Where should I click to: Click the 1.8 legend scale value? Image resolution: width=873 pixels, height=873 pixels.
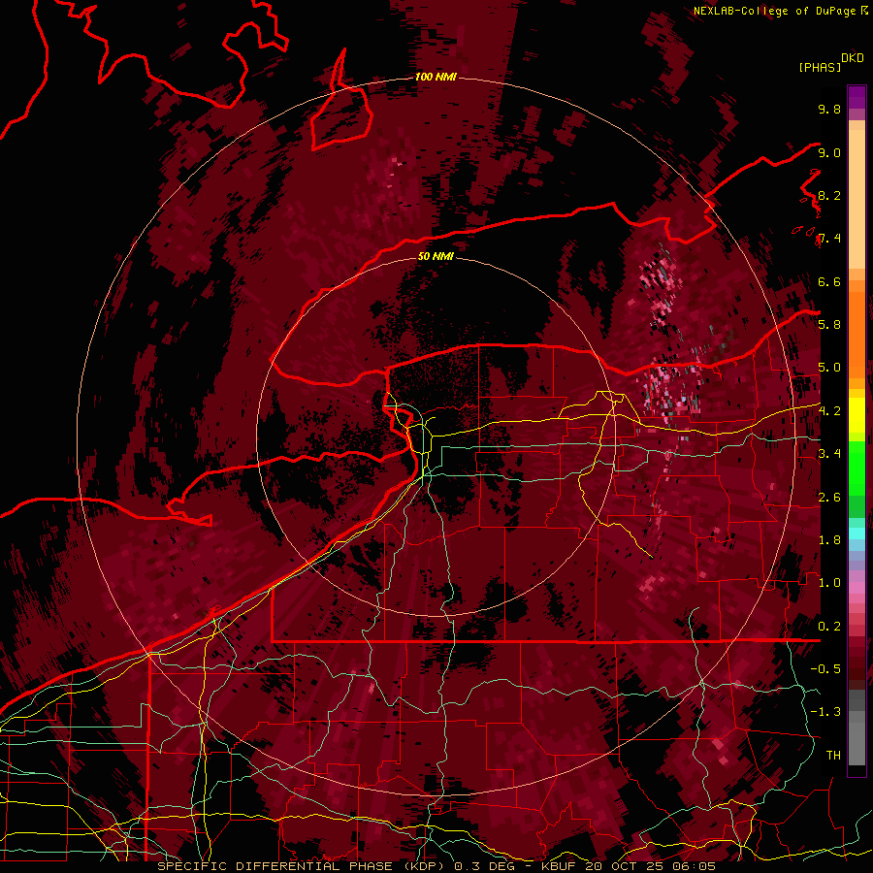pos(829,540)
